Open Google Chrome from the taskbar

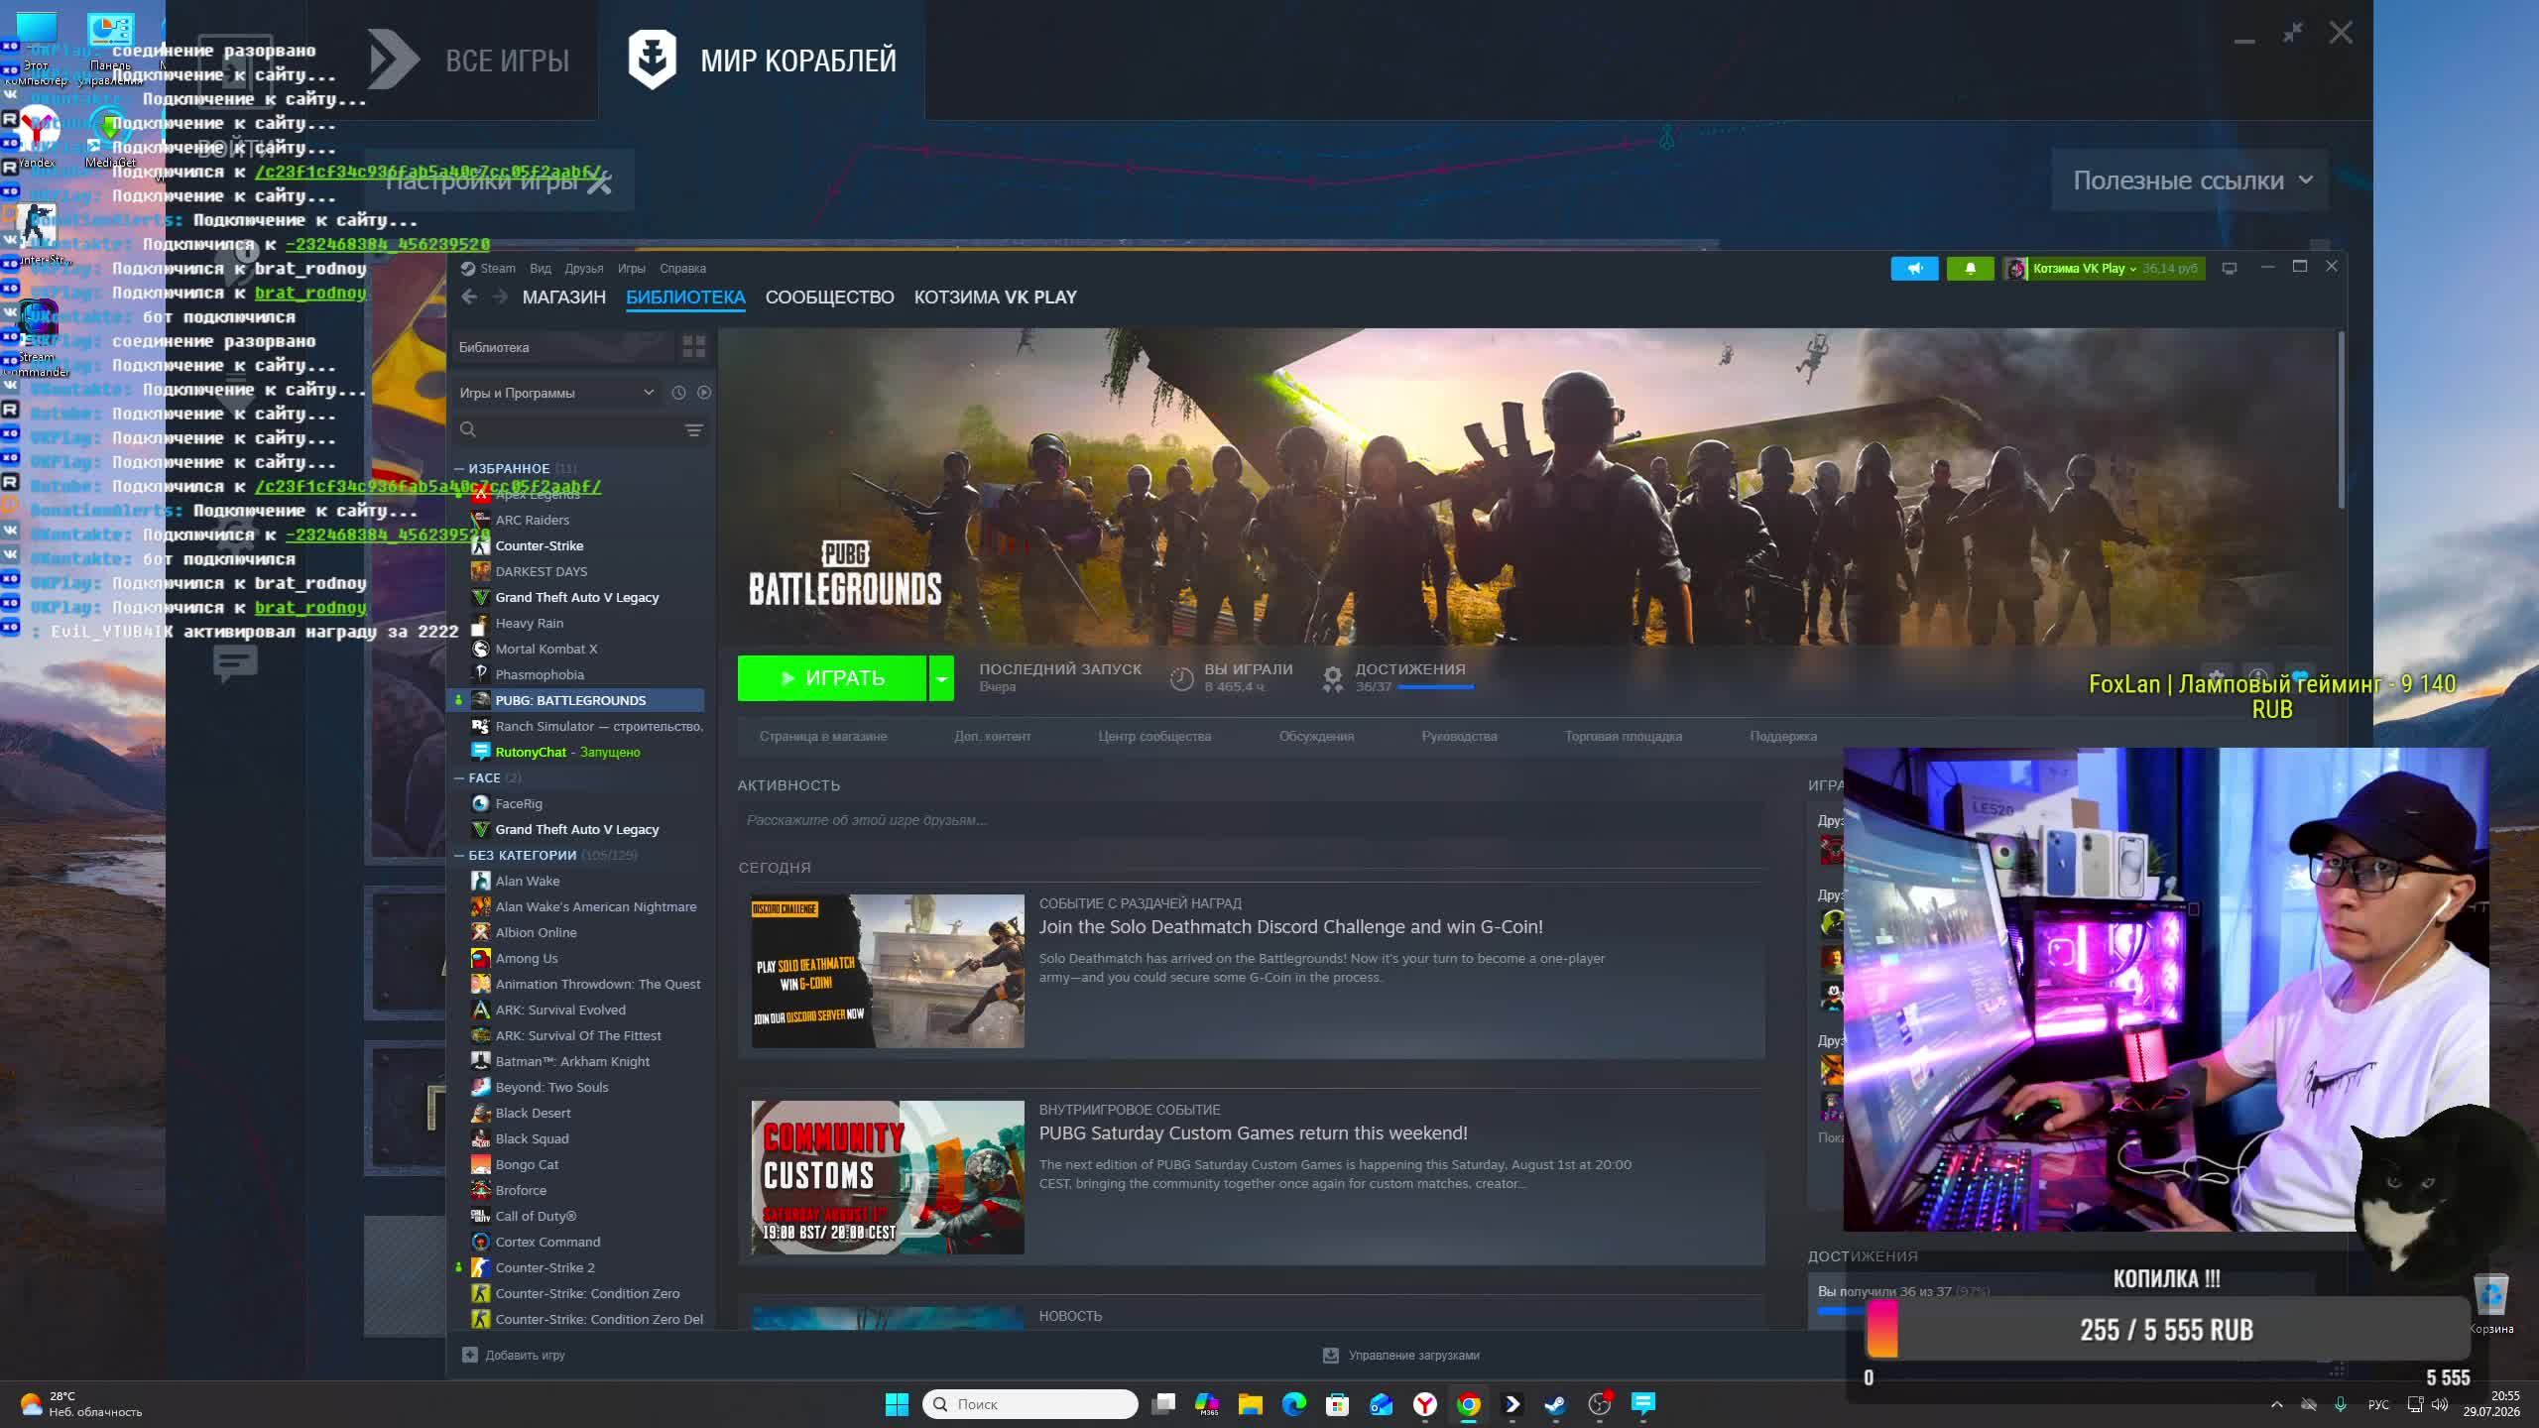point(1469,1404)
